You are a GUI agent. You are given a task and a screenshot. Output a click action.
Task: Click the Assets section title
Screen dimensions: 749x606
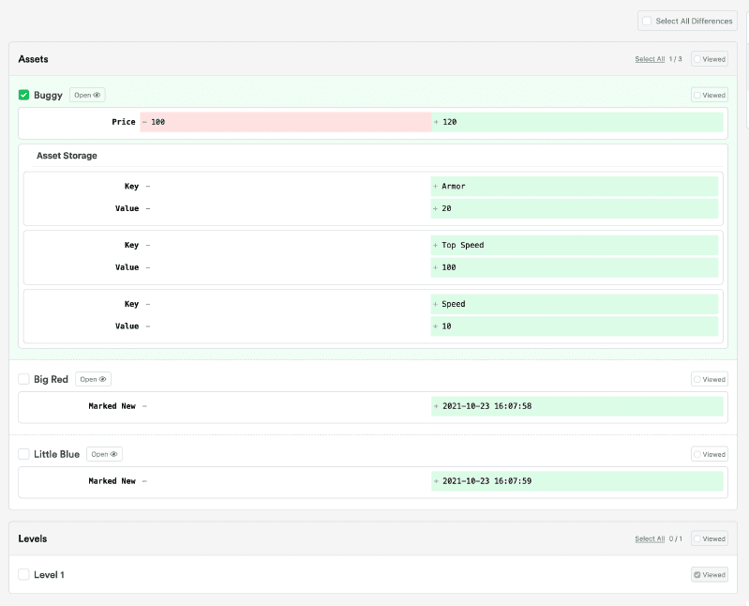point(34,59)
